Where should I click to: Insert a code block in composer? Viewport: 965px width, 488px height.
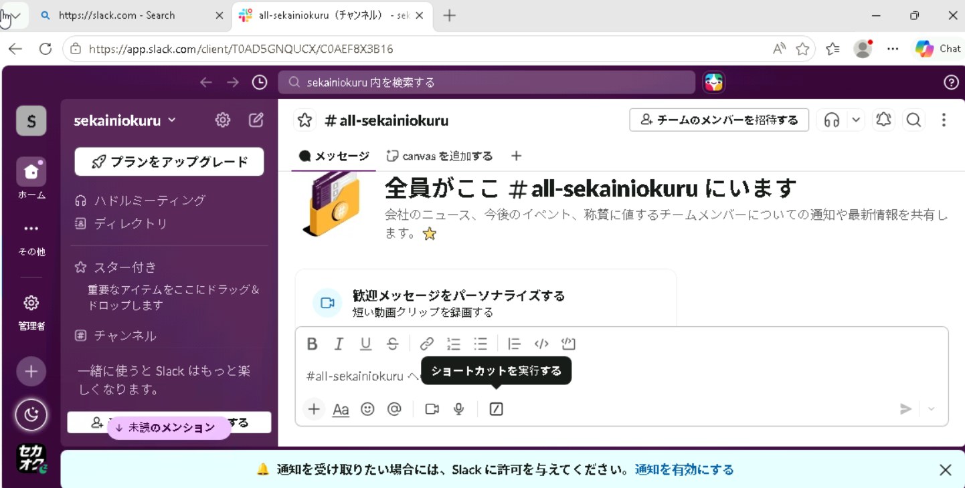(x=568, y=344)
